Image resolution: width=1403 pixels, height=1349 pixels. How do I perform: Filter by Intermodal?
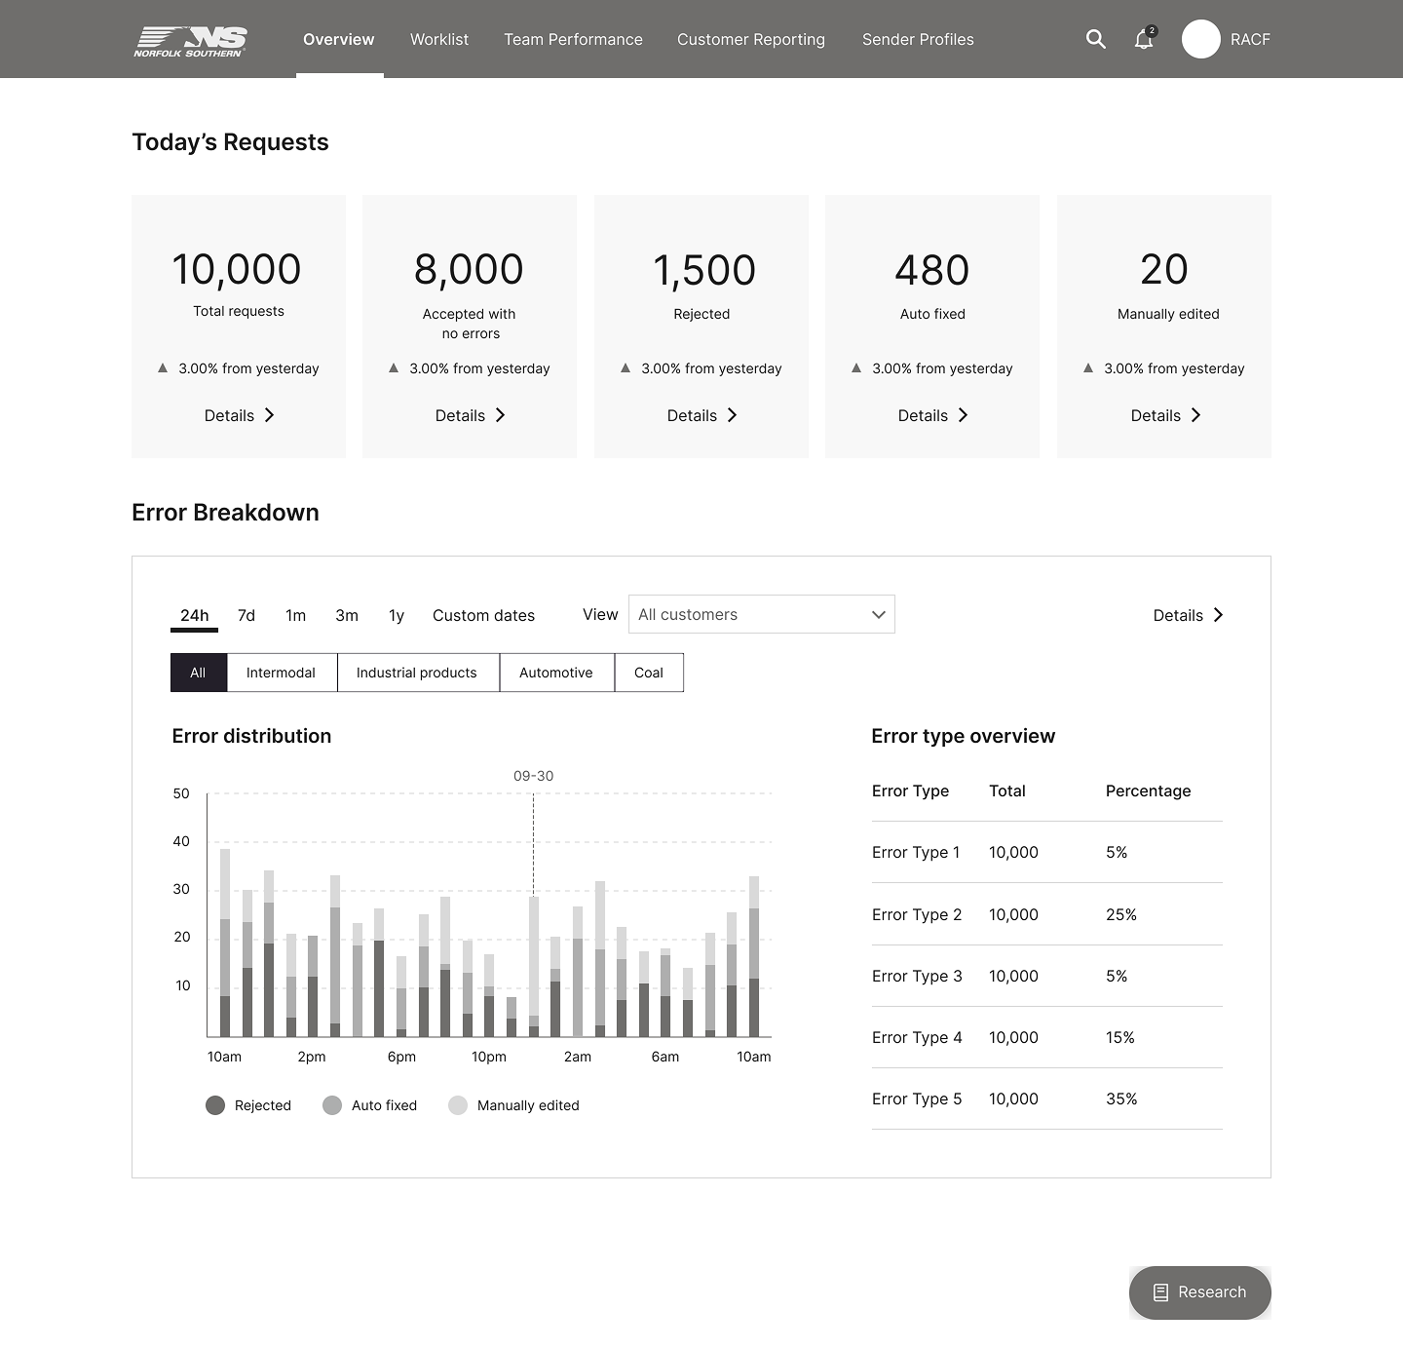coord(282,673)
